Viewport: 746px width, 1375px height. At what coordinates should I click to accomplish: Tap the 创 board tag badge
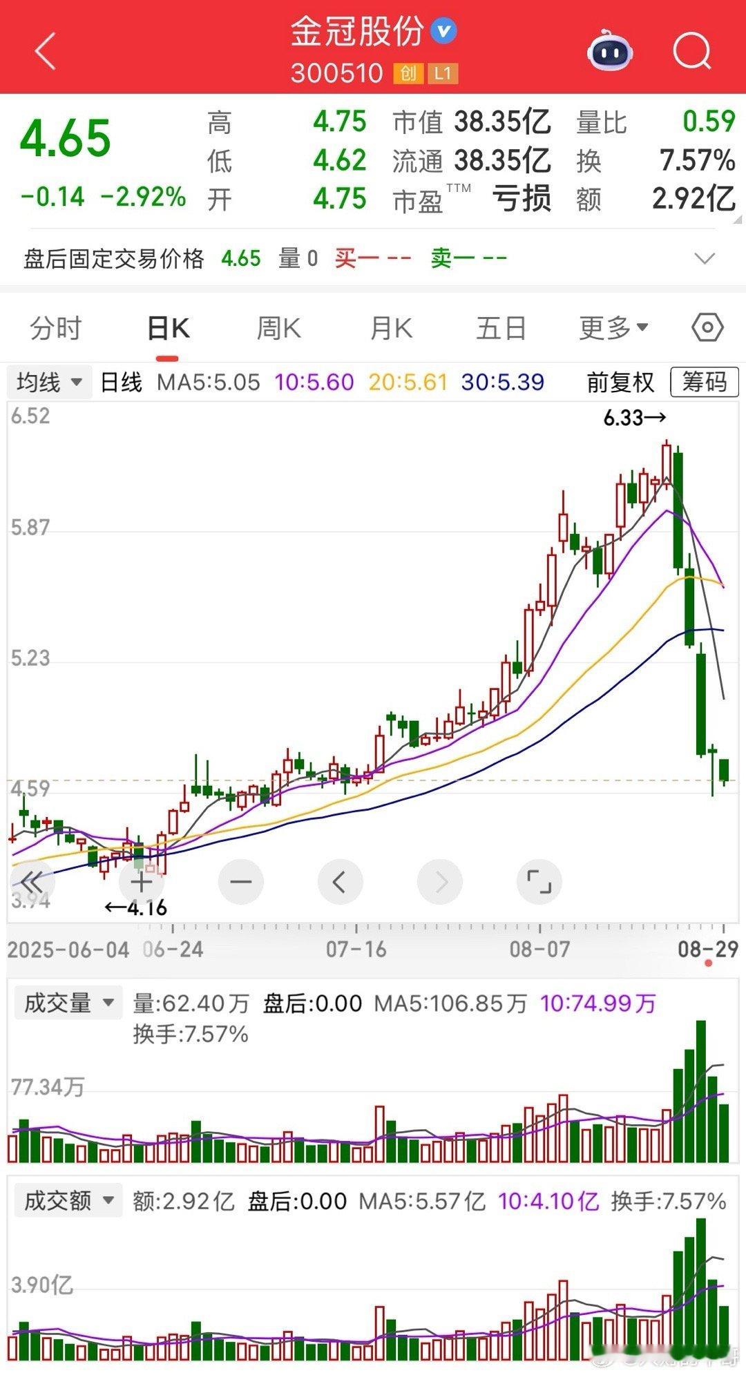pyautogui.click(x=408, y=73)
